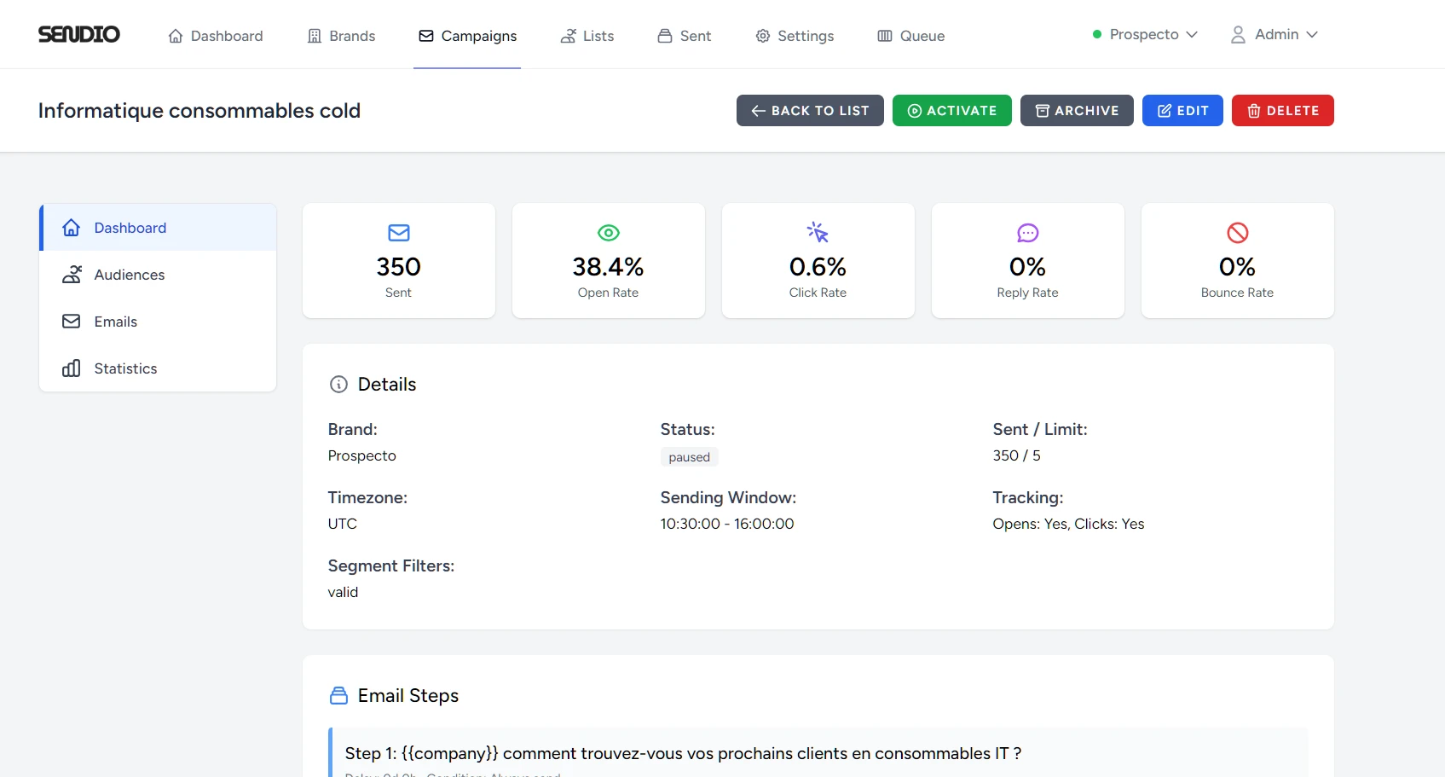Viewport: 1445px width, 777px height.
Task: Open the Lists navigation item
Action: point(587,36)
